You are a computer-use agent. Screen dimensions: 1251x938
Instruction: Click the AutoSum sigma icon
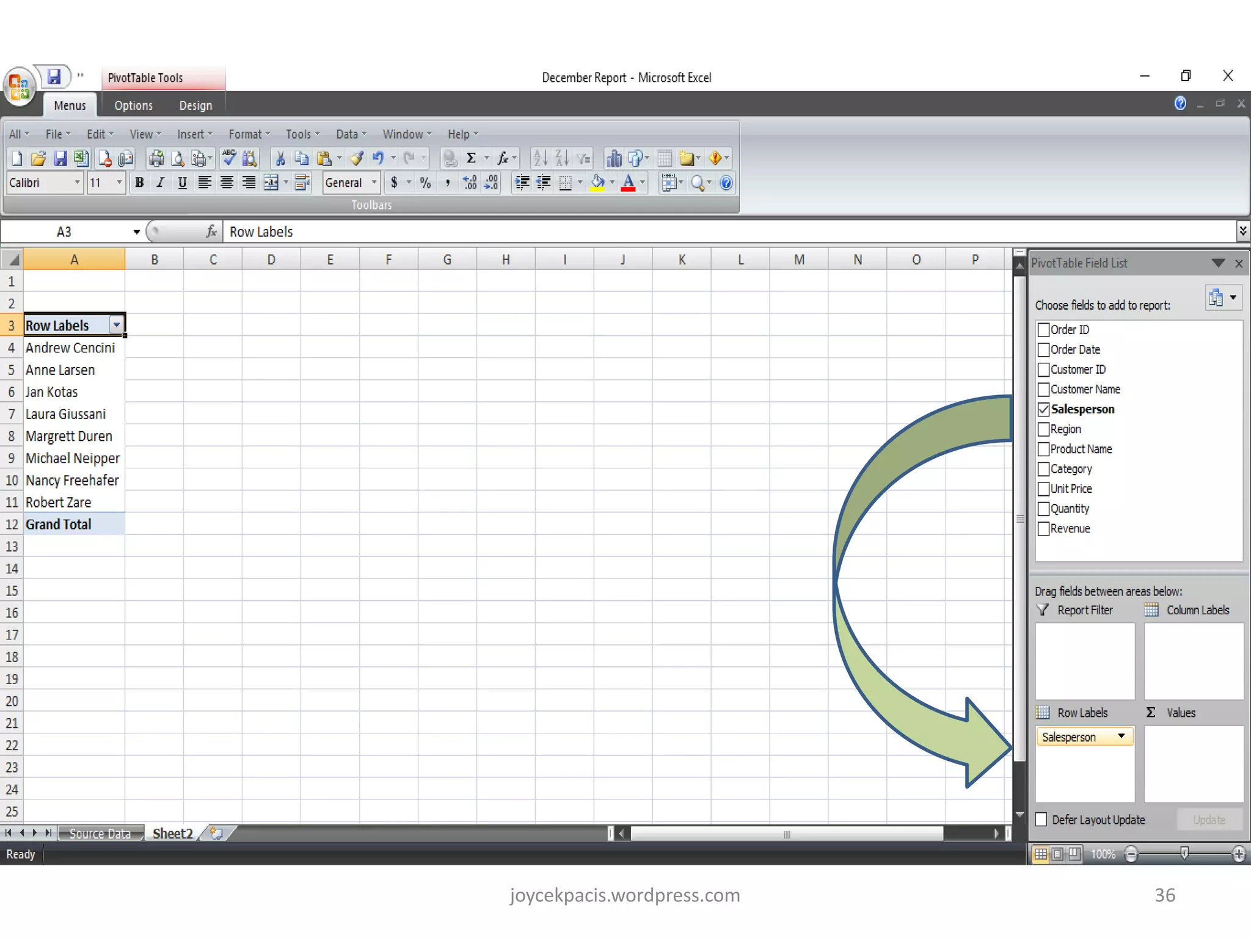click(471, 159)
